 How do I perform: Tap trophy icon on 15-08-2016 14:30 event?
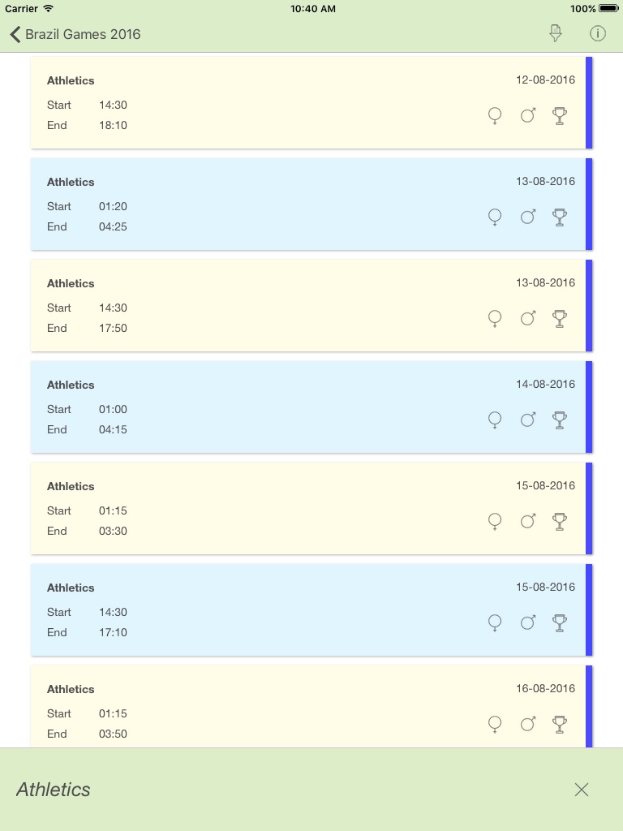559,622
